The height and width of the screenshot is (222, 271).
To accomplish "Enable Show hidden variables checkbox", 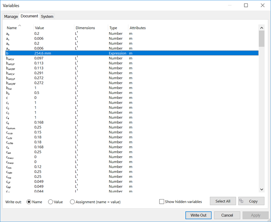I will pyautogui.click(x=161, y=202).
